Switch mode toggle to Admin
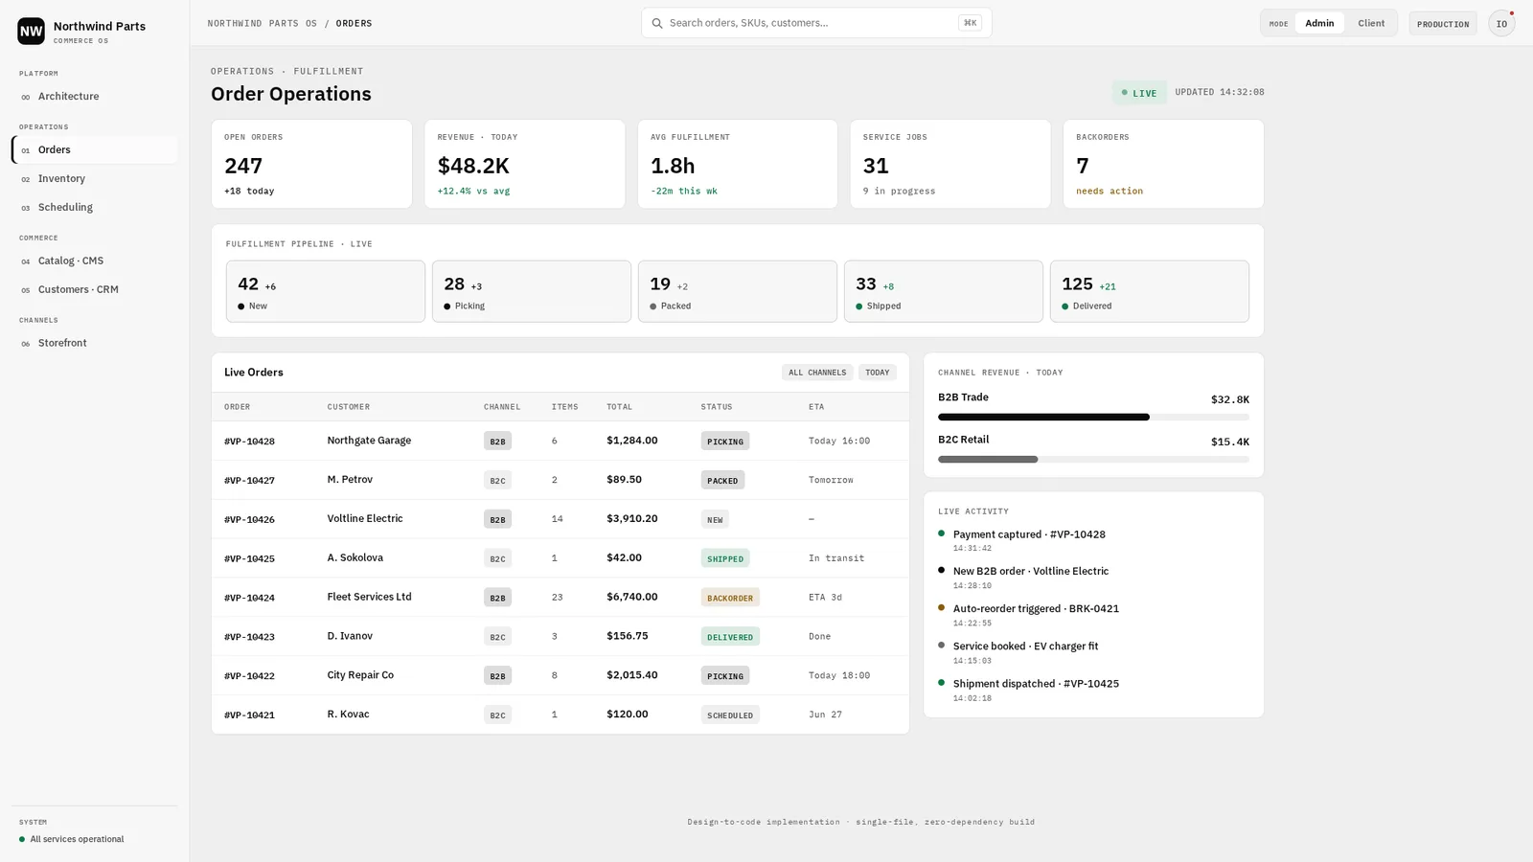The width and height of the screenshot is (1533, 862). pos(1319,23)
